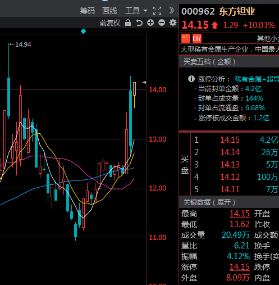This screenshot has height=285, width=279.
Task: Click 封单占成交量 value 144%
Action: 254,98
